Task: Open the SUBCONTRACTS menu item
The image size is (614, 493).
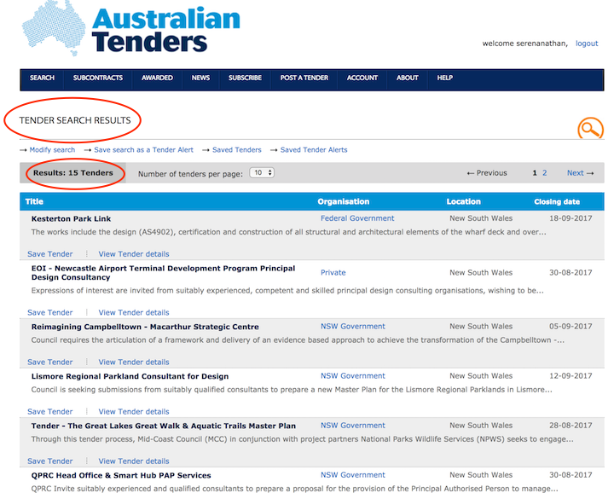Action: pos(98,78)
